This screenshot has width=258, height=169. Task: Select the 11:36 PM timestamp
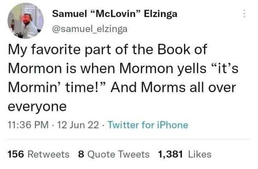[x=28, y=125]
